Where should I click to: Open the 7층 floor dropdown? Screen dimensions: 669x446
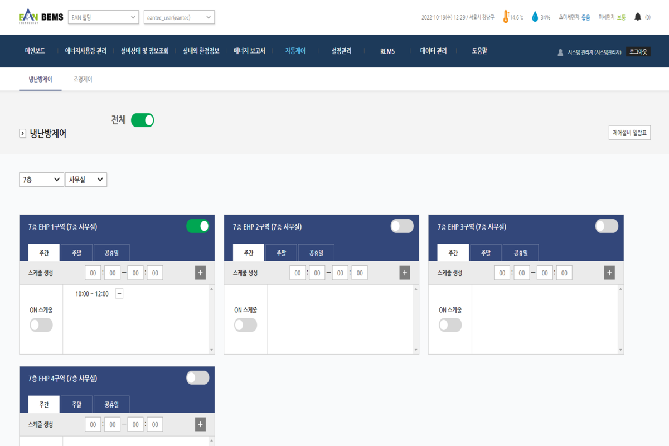(41, 180)
